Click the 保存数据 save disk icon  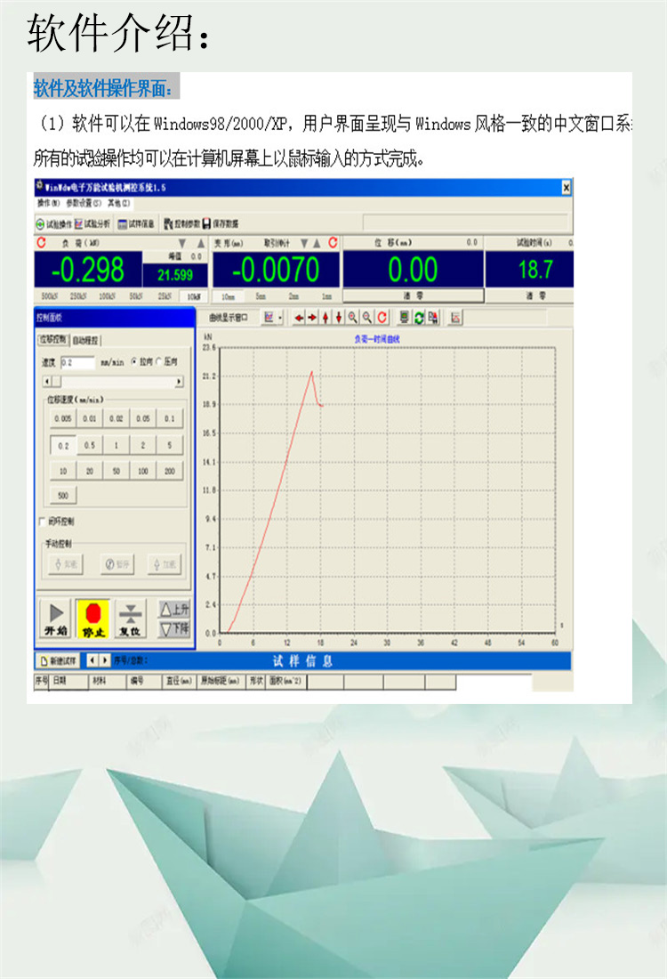pos(206,223)
